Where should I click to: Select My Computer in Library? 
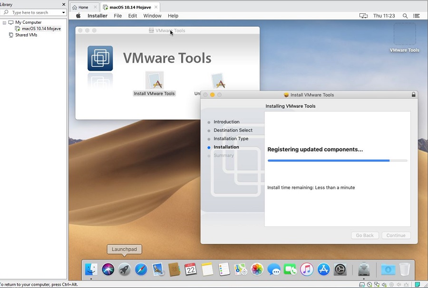[28, 22]
